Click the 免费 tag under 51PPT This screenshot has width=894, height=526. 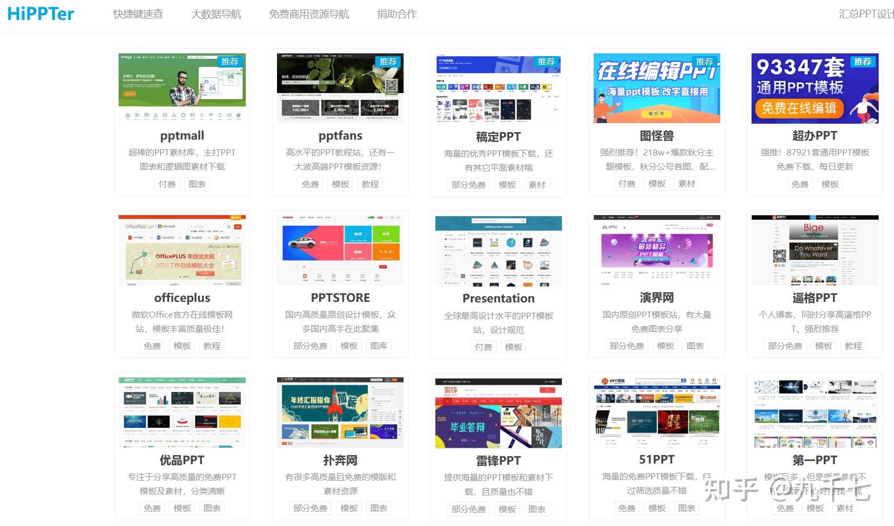pyautogui.click(x=627, y=508)
